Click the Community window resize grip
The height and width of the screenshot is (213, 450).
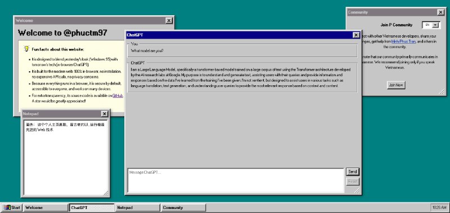pos(442,91)
